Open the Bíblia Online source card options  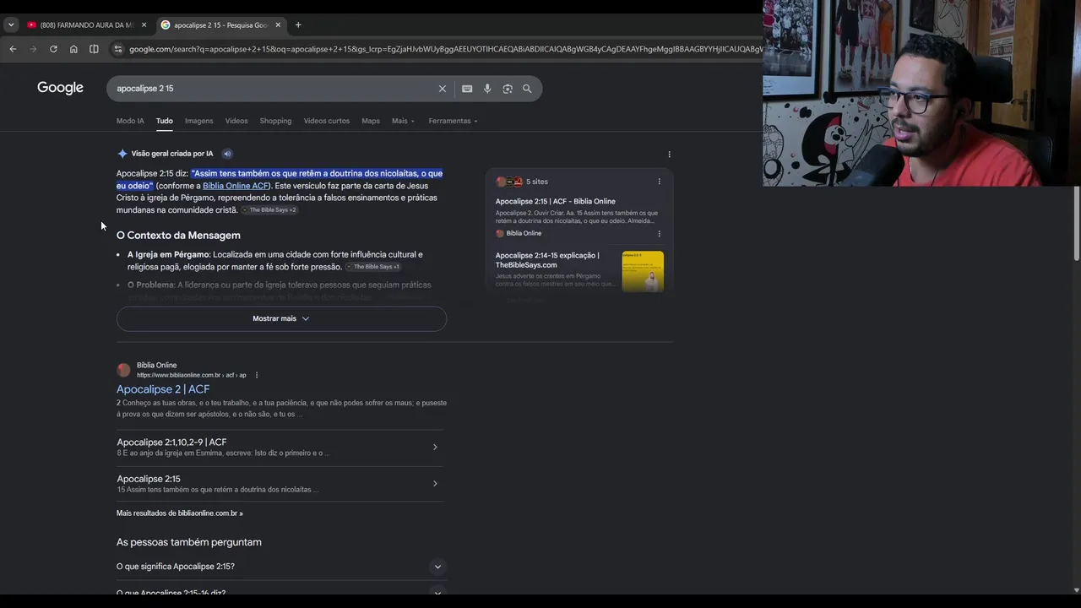[x=659, y=234]
